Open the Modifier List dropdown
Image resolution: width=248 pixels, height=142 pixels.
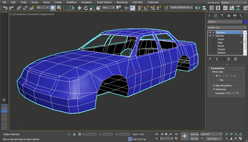tap(227, 28)
